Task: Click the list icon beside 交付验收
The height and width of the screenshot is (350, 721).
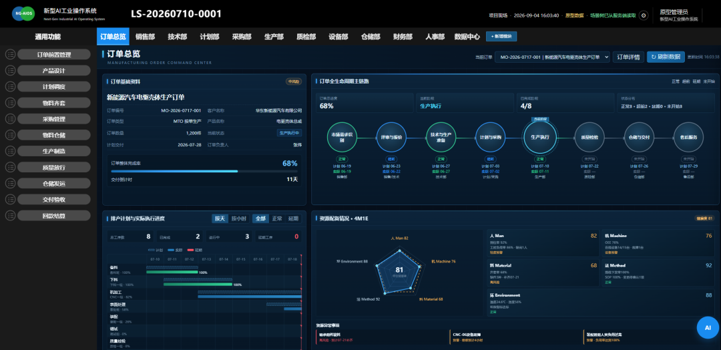Action: (x=10, y=200)
